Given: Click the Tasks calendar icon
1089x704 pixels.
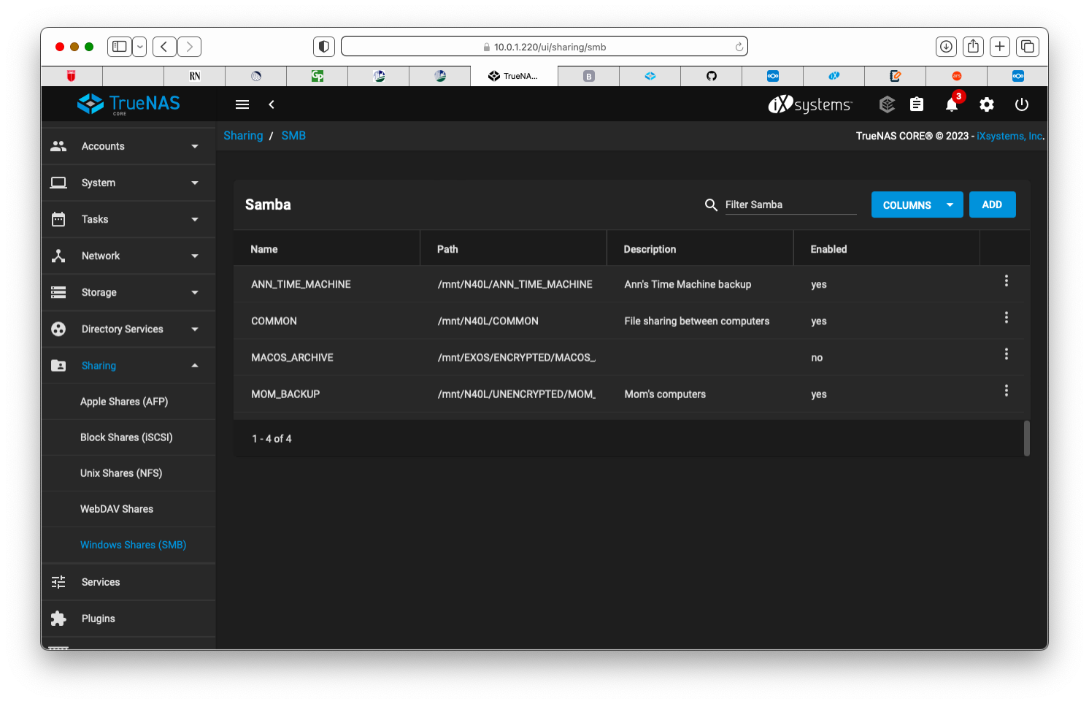Looking at the screenshot, I should pyautogui.click(x=58, y=219).
